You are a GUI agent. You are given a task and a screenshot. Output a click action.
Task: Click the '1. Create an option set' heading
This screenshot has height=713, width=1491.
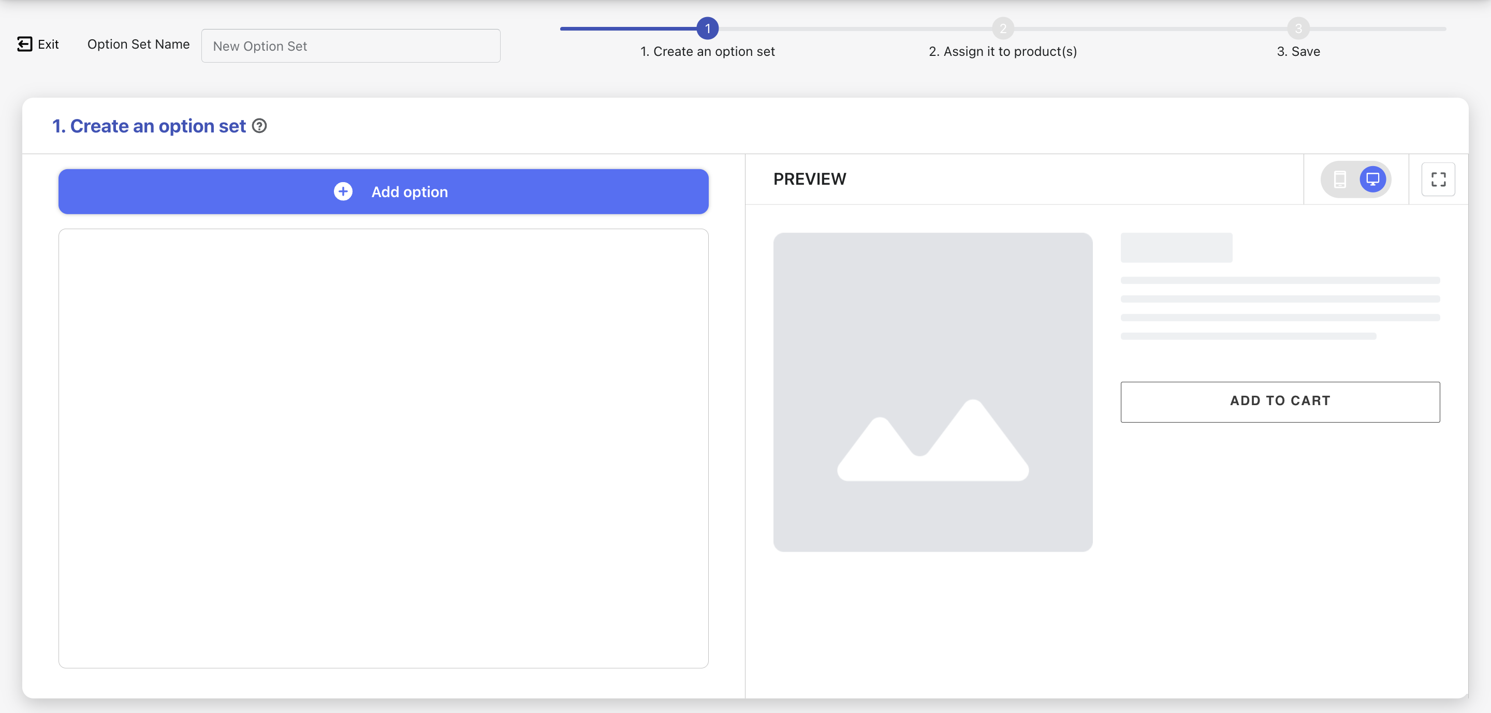[149, 126]
